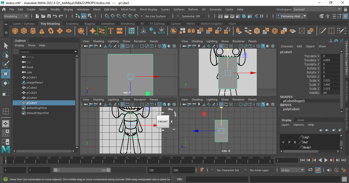
Task: Toggle visibility of the Ref layer
Action: point(283,142)
